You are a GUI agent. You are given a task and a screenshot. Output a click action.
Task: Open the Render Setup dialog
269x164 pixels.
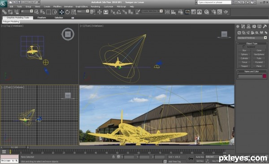[213, 12]
